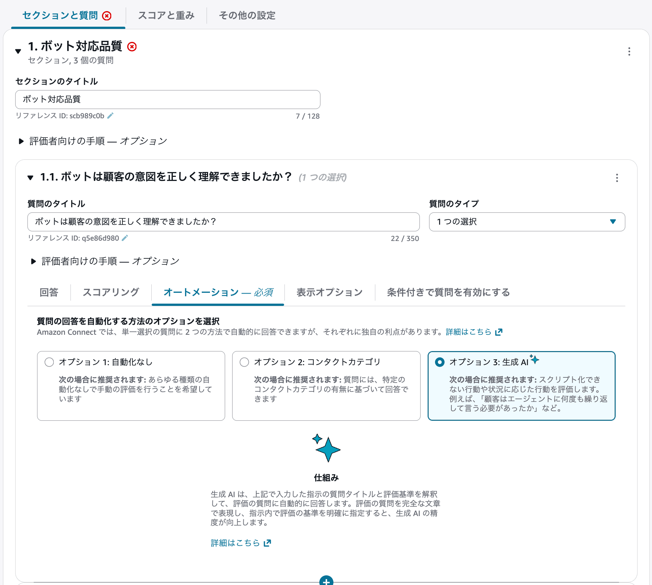Image resolution: width=652 pixels, height=585 pixels.
Task: Open the スコアリング tab
Action: 111,292
